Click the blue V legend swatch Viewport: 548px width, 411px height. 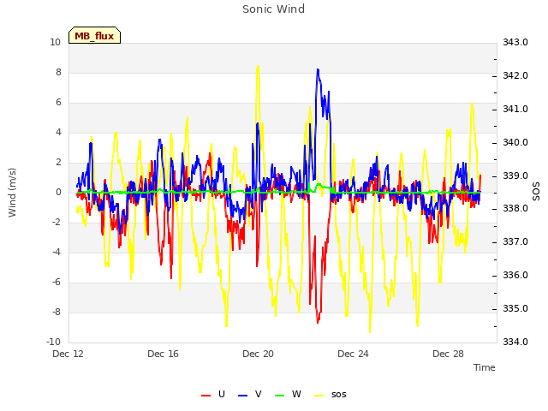(242, 396)
